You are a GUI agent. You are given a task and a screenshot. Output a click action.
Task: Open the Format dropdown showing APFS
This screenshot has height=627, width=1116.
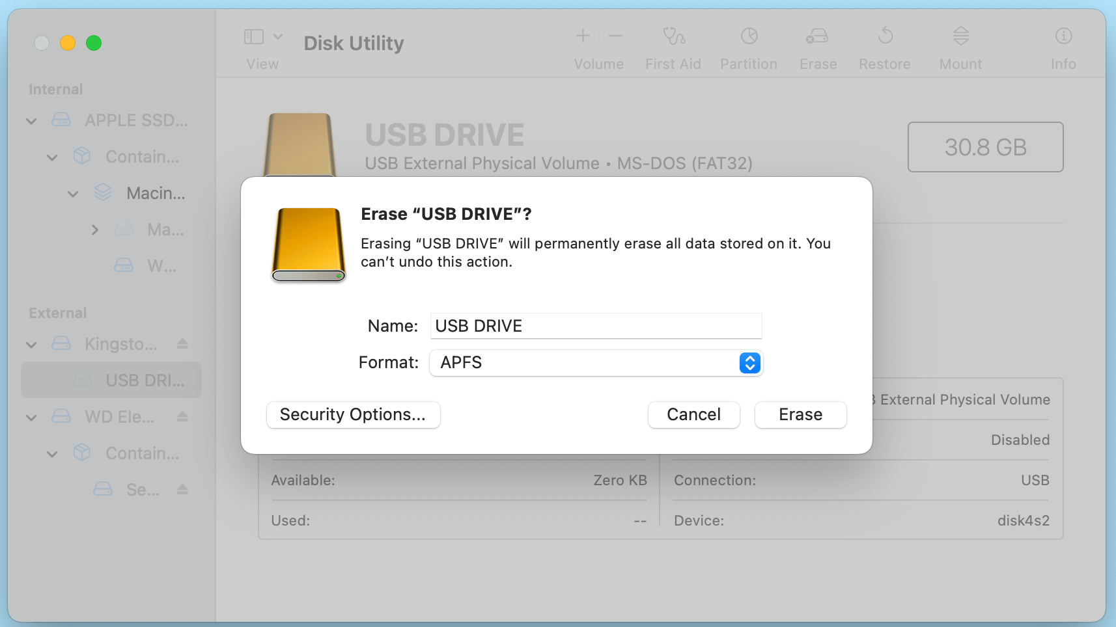coord(749,363)
